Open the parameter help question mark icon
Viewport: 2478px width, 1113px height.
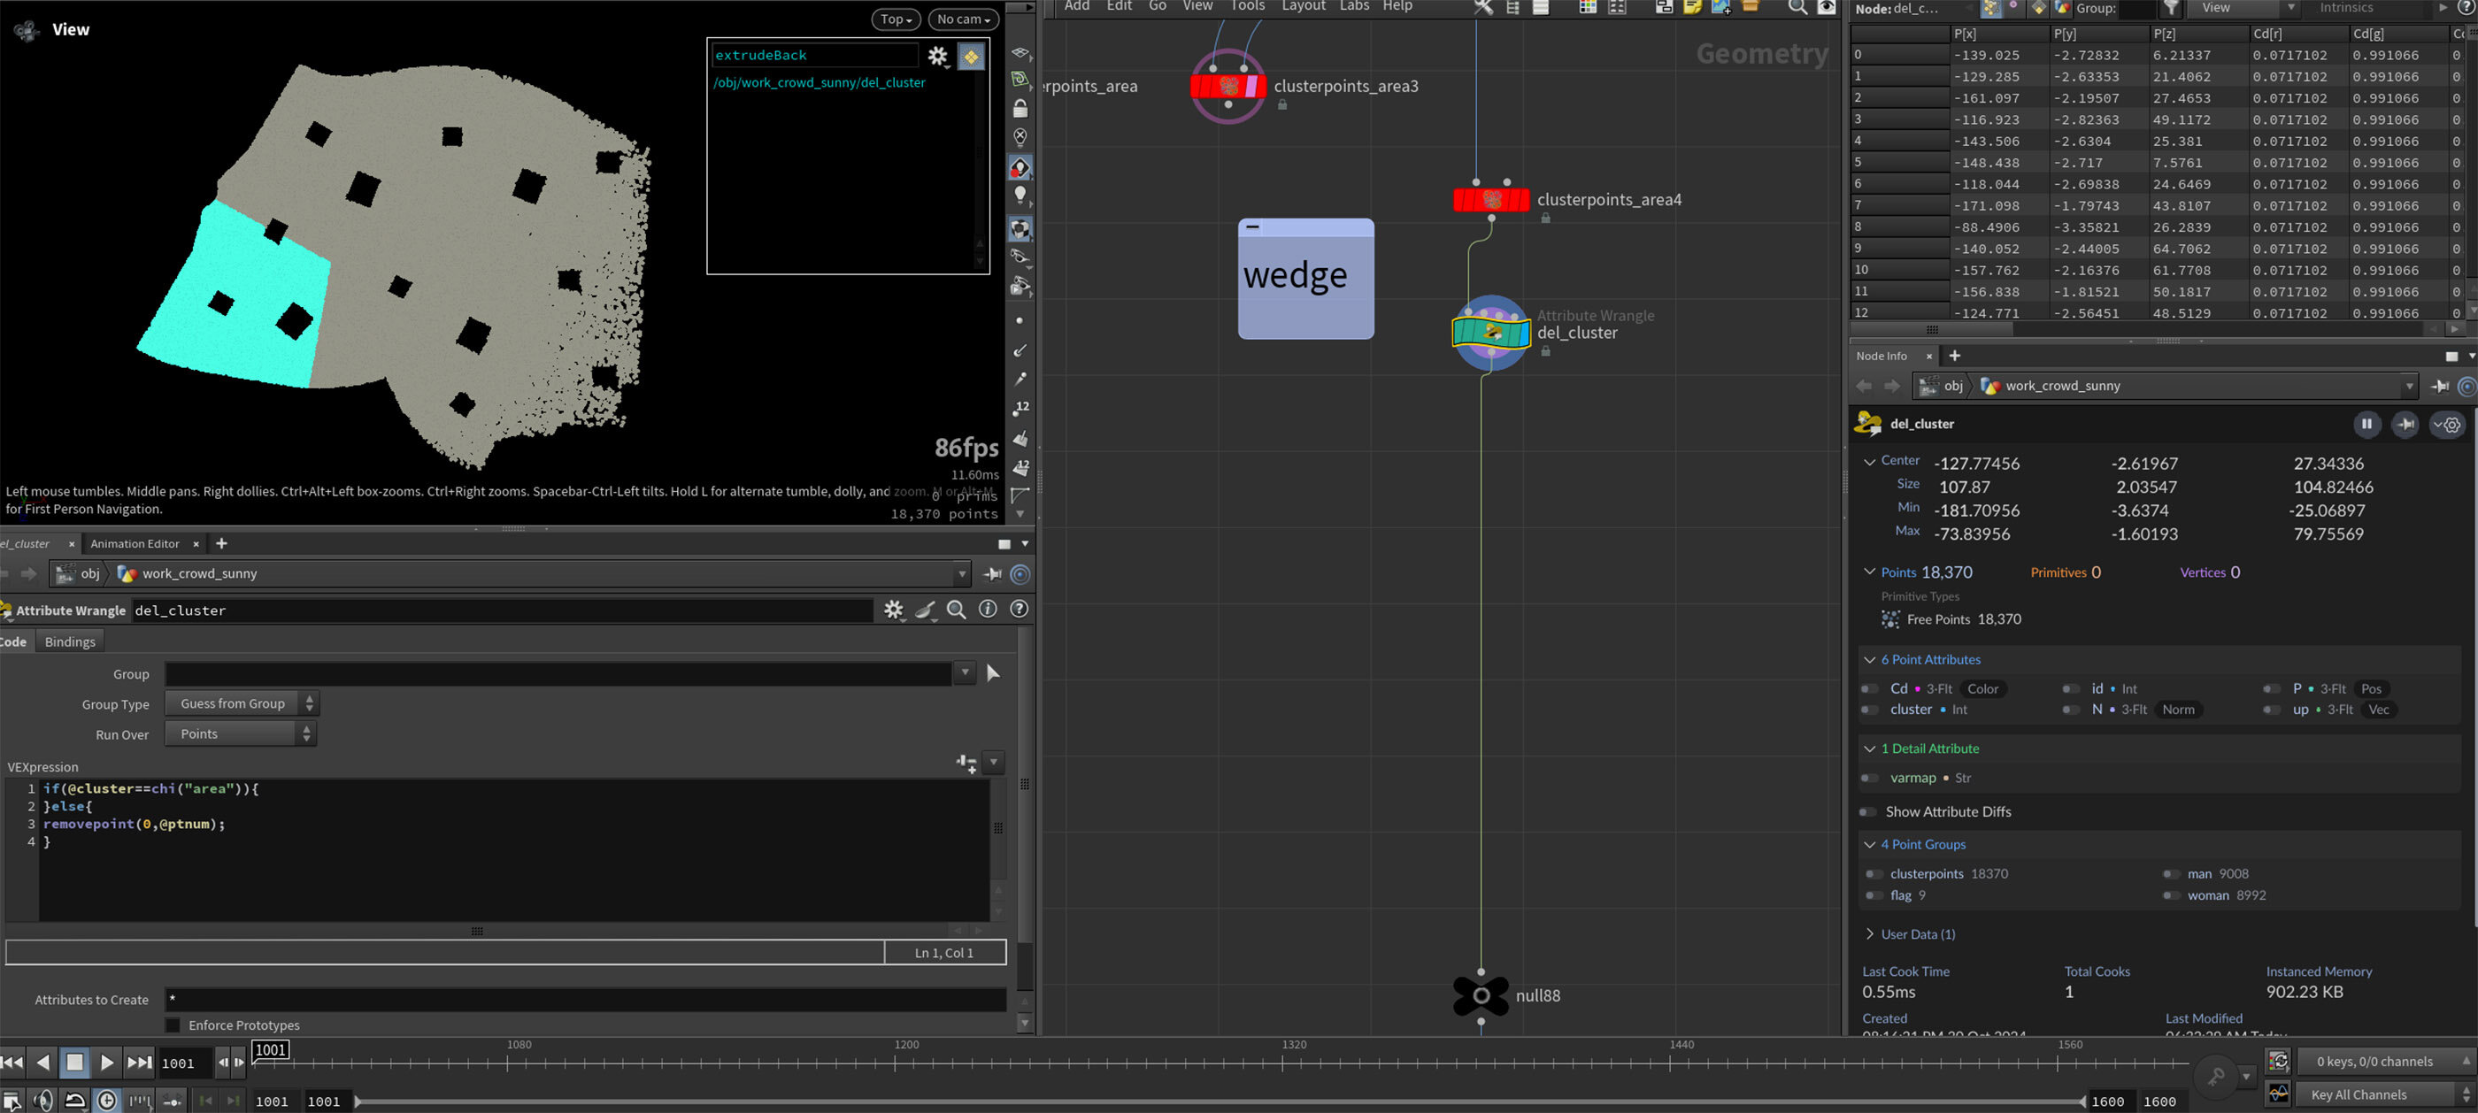1019,609
